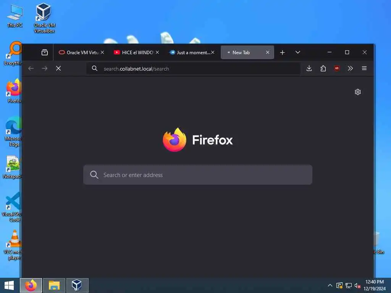391x293 pixels.
Task: Close the Just a moment tab
Action: click(x=212, y=52)
